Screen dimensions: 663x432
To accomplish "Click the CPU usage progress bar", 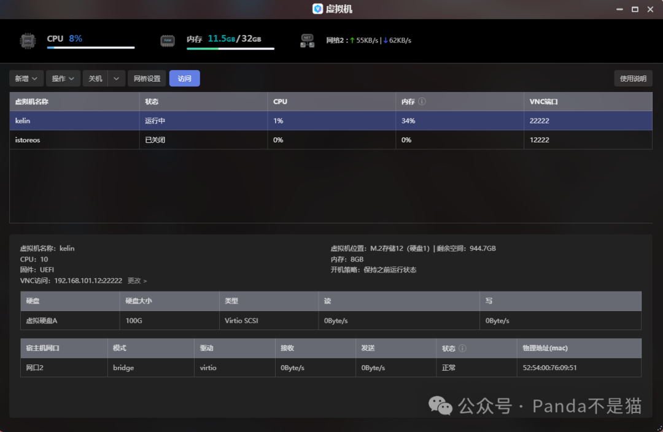I will tap(91, 48).
